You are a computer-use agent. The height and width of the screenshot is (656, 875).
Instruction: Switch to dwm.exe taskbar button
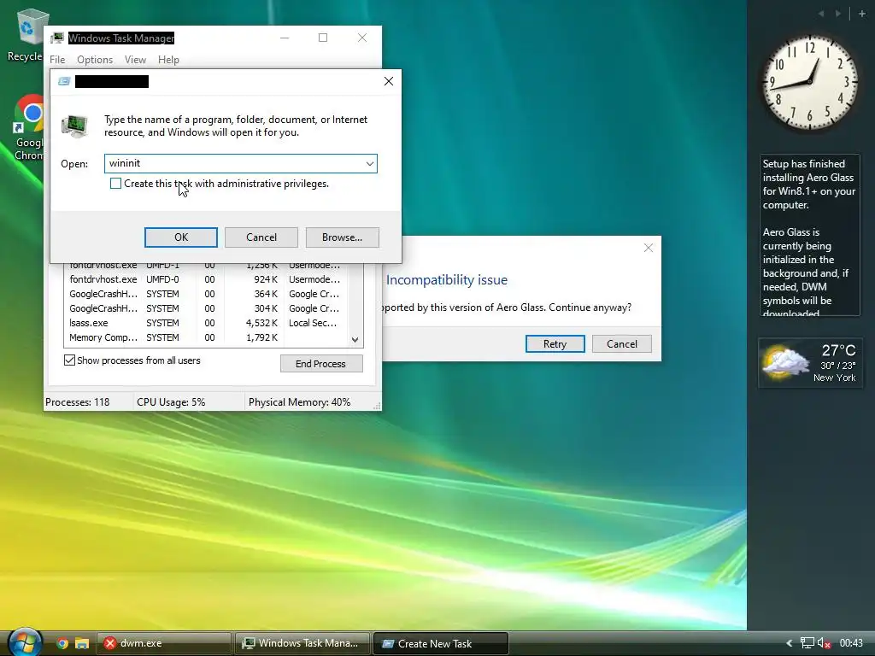[x=164, y=643]
